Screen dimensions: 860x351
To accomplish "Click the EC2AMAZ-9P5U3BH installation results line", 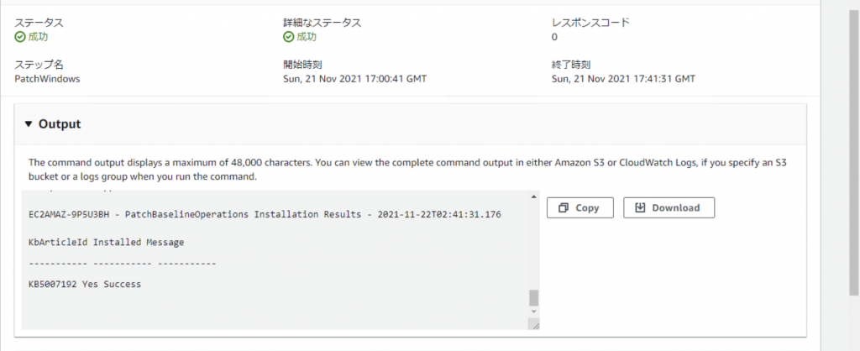I will click(265, 214).
